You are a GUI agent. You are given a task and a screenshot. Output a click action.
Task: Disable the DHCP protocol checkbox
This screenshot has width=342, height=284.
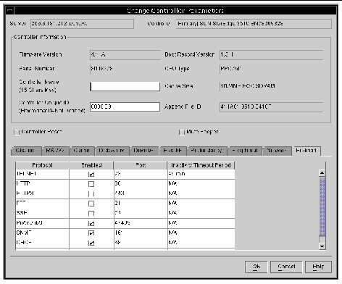91,243
